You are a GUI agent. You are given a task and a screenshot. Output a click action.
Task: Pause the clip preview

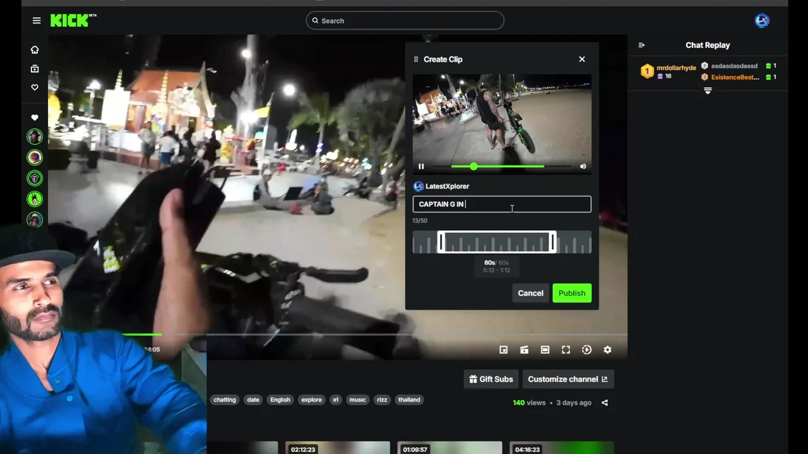pyautogui.click(x=421, y=166)
